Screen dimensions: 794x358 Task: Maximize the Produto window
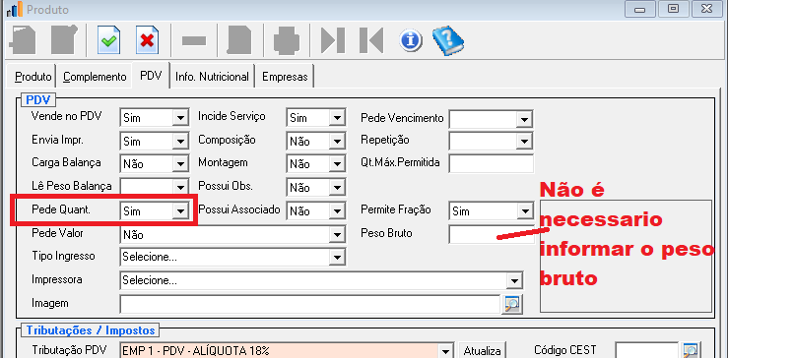point(673,9)
